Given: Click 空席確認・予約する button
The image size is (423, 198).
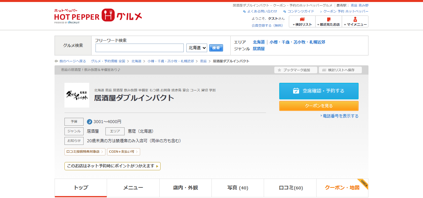Looking at the screenshot, I should pyautogui.click(x=319, y=91).
